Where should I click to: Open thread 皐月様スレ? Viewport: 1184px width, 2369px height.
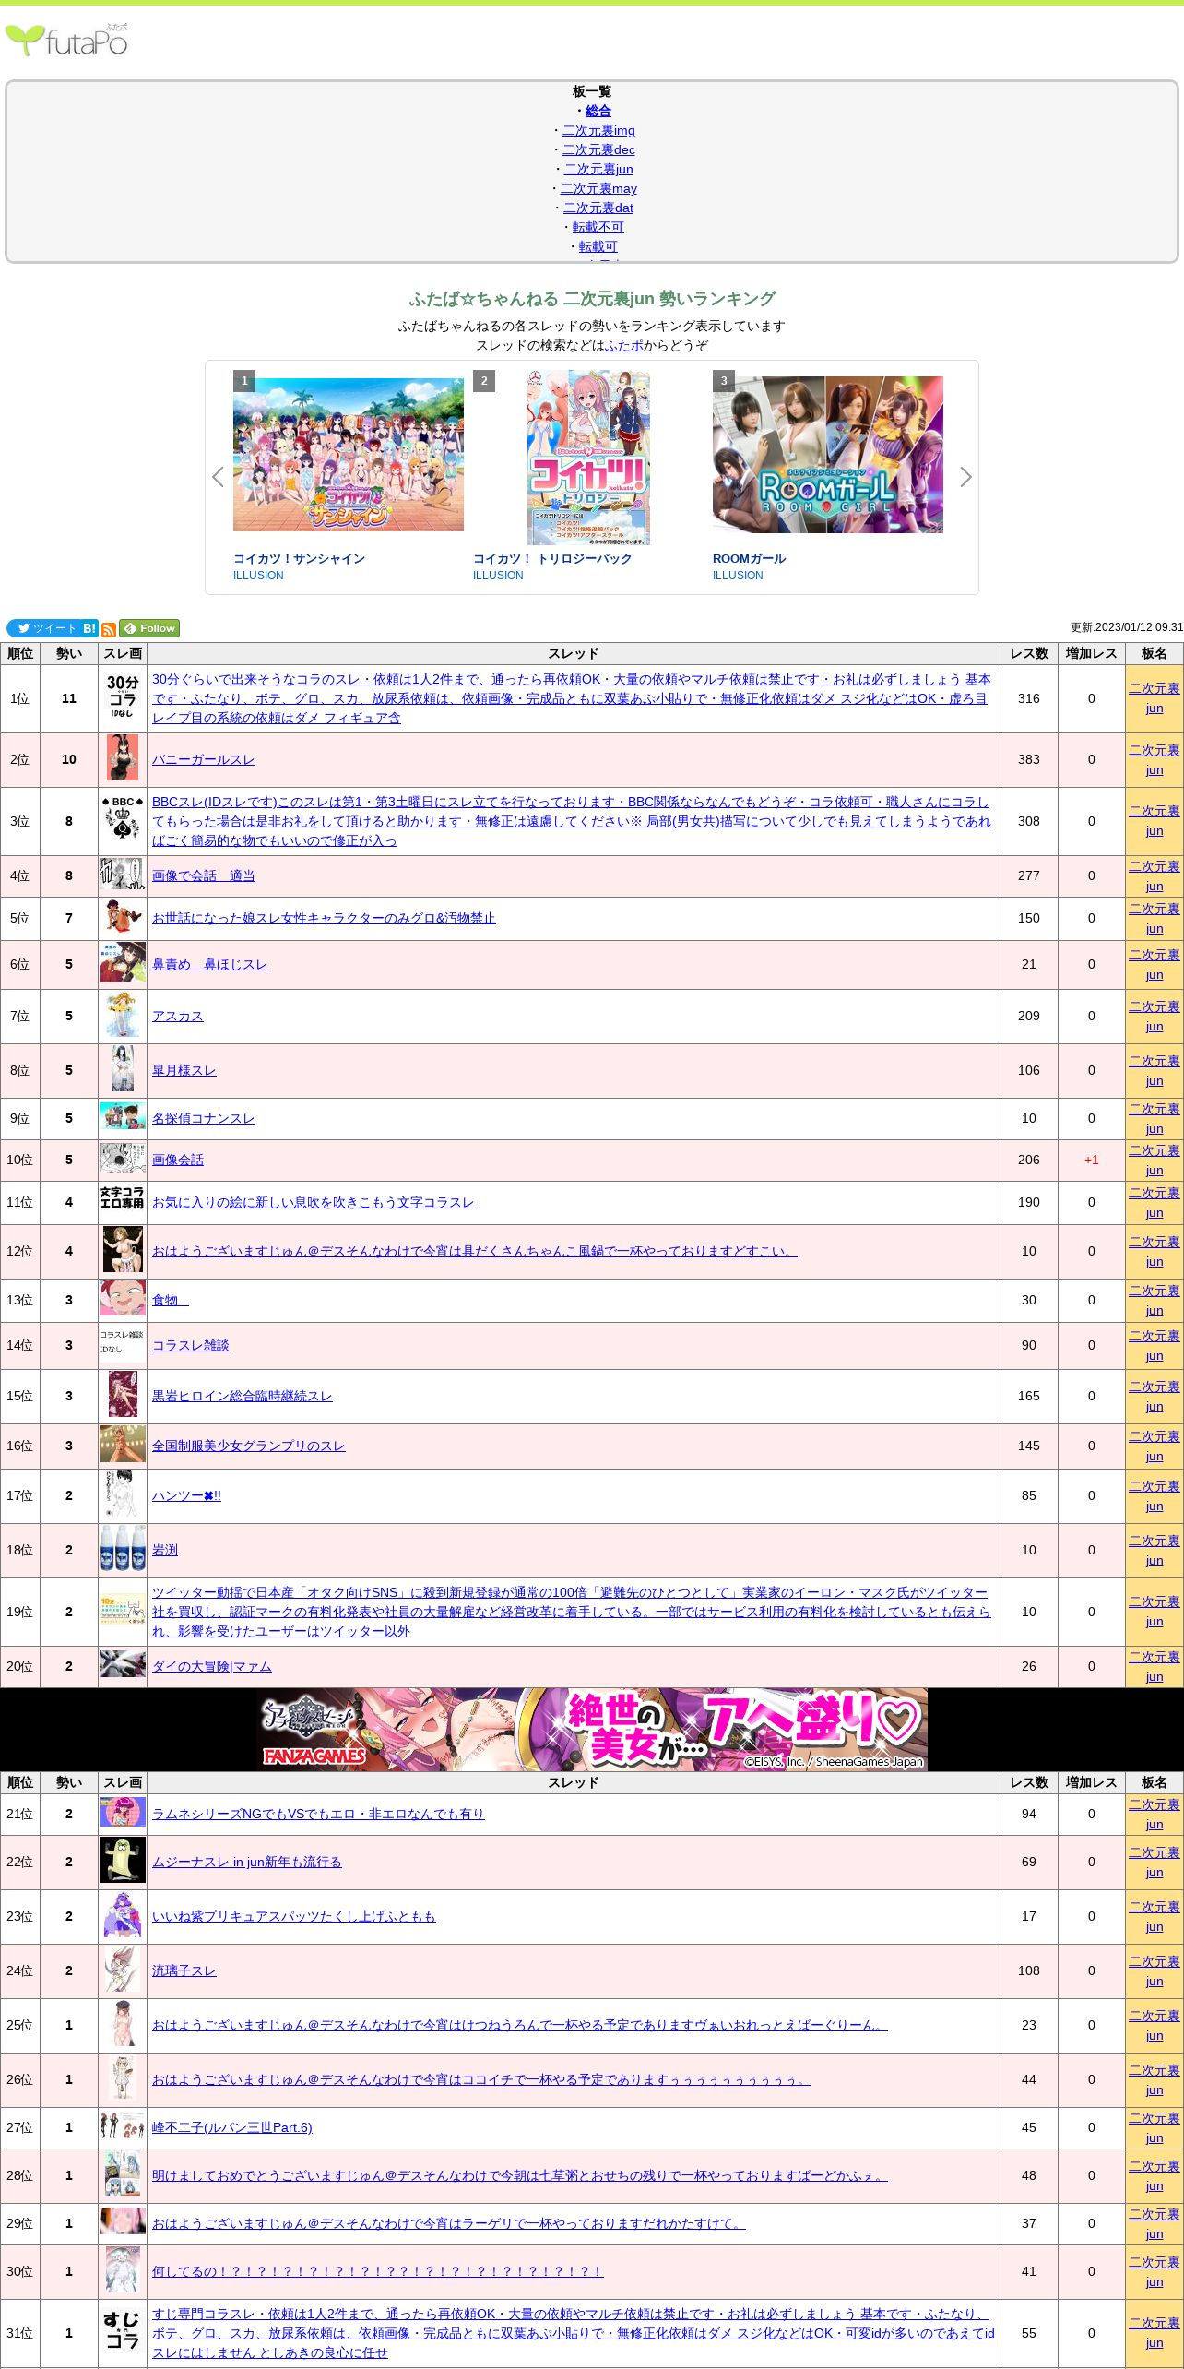click(x=184, y=1070)
